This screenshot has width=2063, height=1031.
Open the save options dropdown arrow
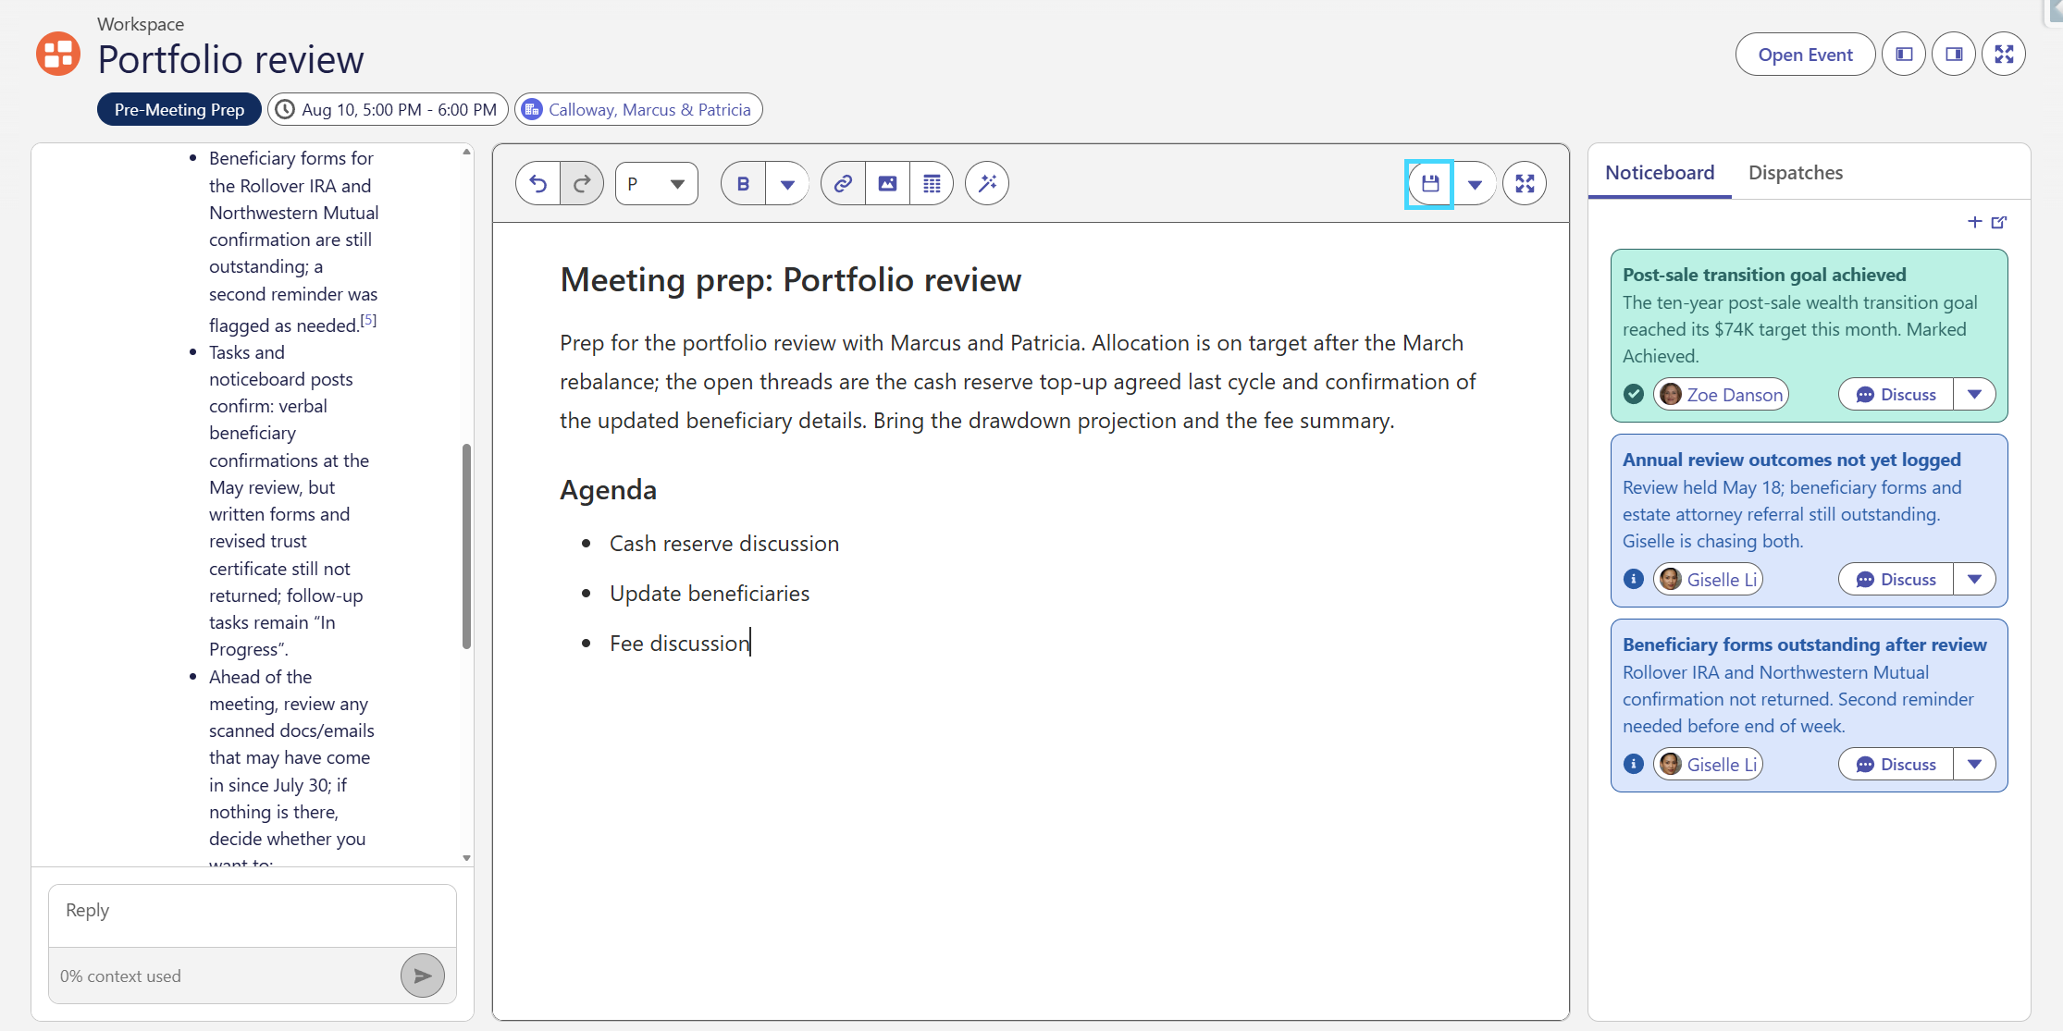click(1475, 183)
